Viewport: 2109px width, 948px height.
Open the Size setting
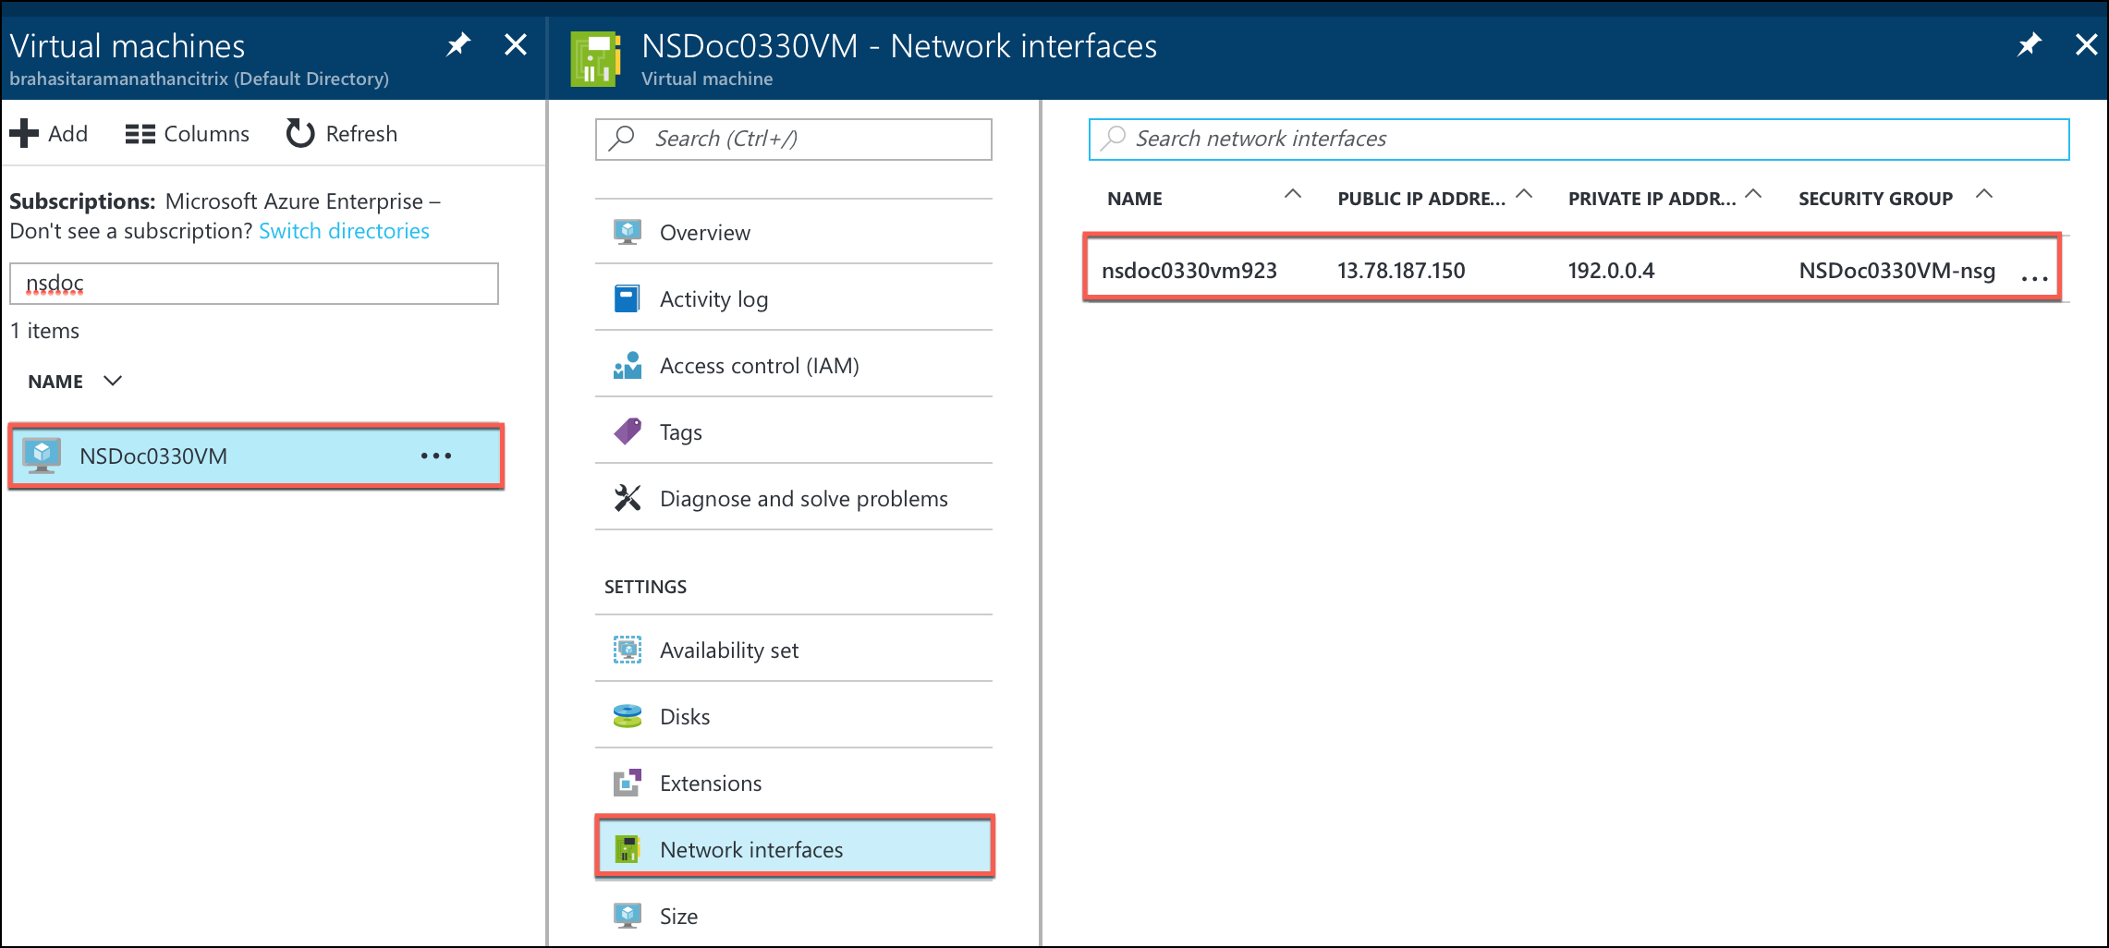pyautogui.click(x=793, y=916)
